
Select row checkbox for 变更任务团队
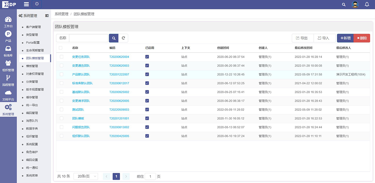tap(61, 57)
